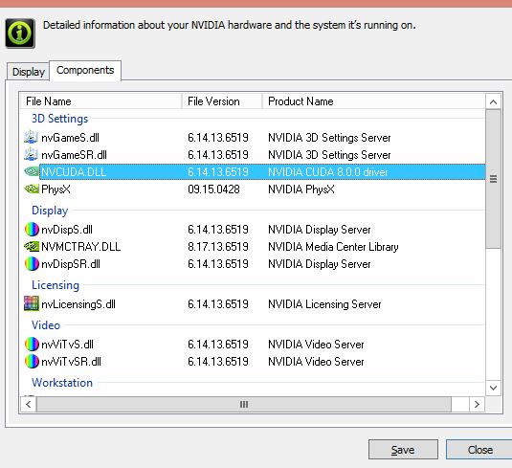
Task: Click the NVCUDA.DLL NVIDIA eye icon
Action: pos(32,171)
